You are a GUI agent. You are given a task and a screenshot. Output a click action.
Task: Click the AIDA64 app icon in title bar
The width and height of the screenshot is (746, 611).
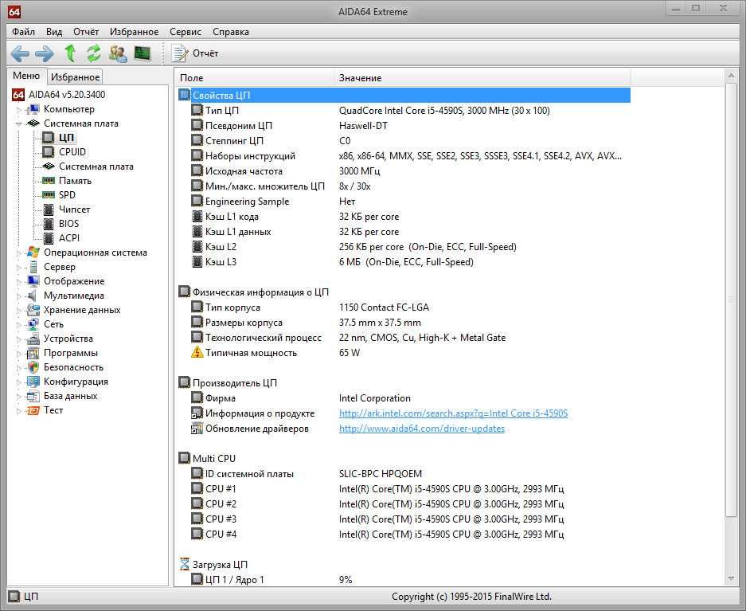pyautogui.click(x=14, y=12)
